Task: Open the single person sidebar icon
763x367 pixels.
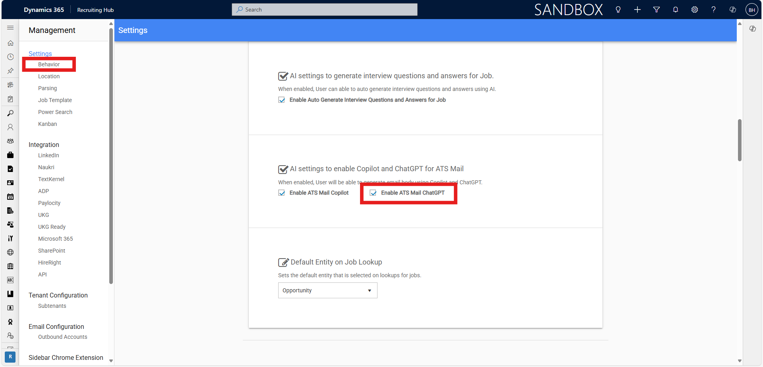Action: point(10,127)
